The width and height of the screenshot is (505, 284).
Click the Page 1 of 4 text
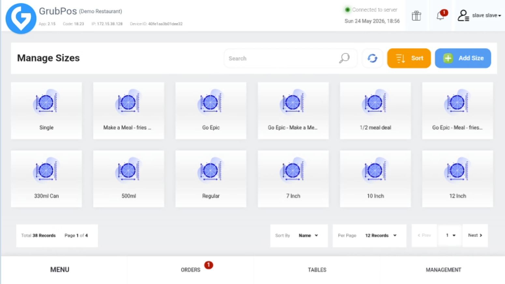pos(76,236)
